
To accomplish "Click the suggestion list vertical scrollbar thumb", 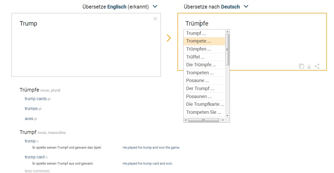I will coord(227,50).
